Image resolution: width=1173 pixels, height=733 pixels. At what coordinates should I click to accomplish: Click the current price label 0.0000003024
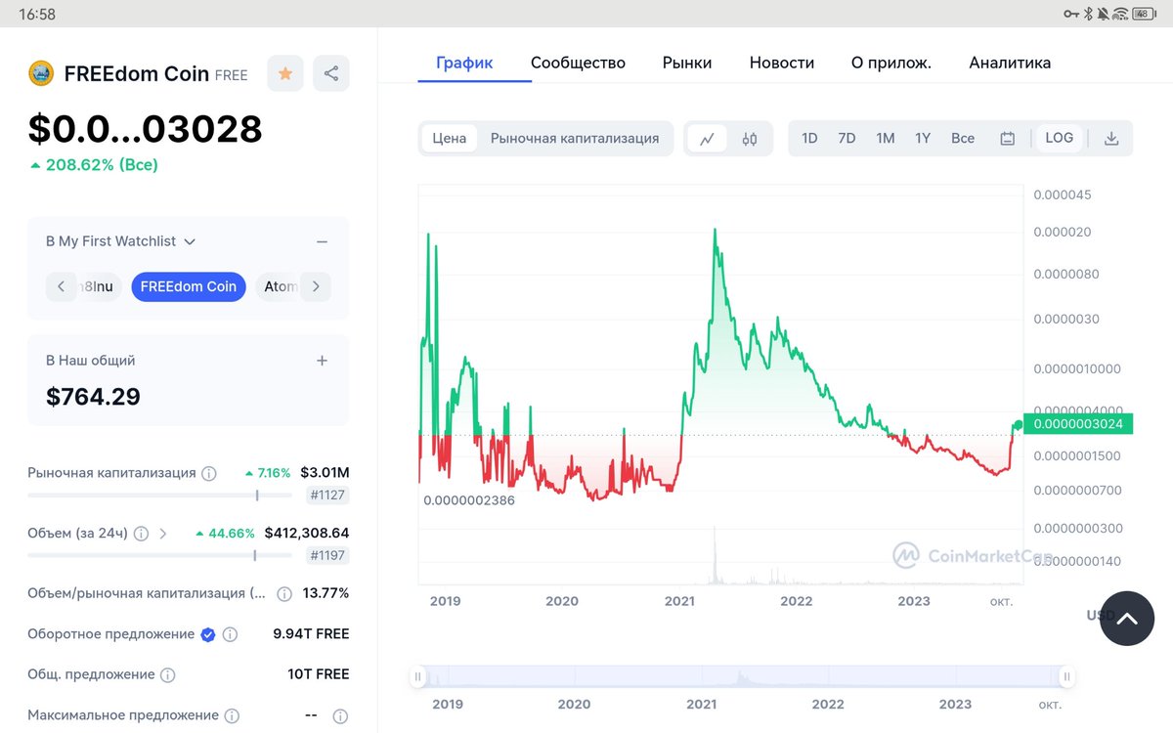click(x=1078, y=424)
